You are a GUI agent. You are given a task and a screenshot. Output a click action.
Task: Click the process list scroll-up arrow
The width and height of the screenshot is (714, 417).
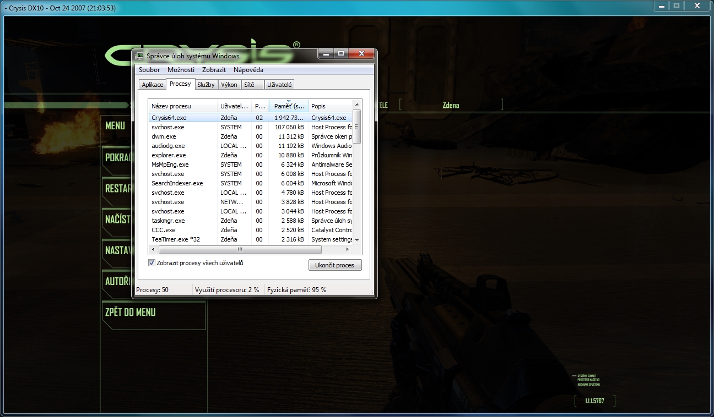357,105
